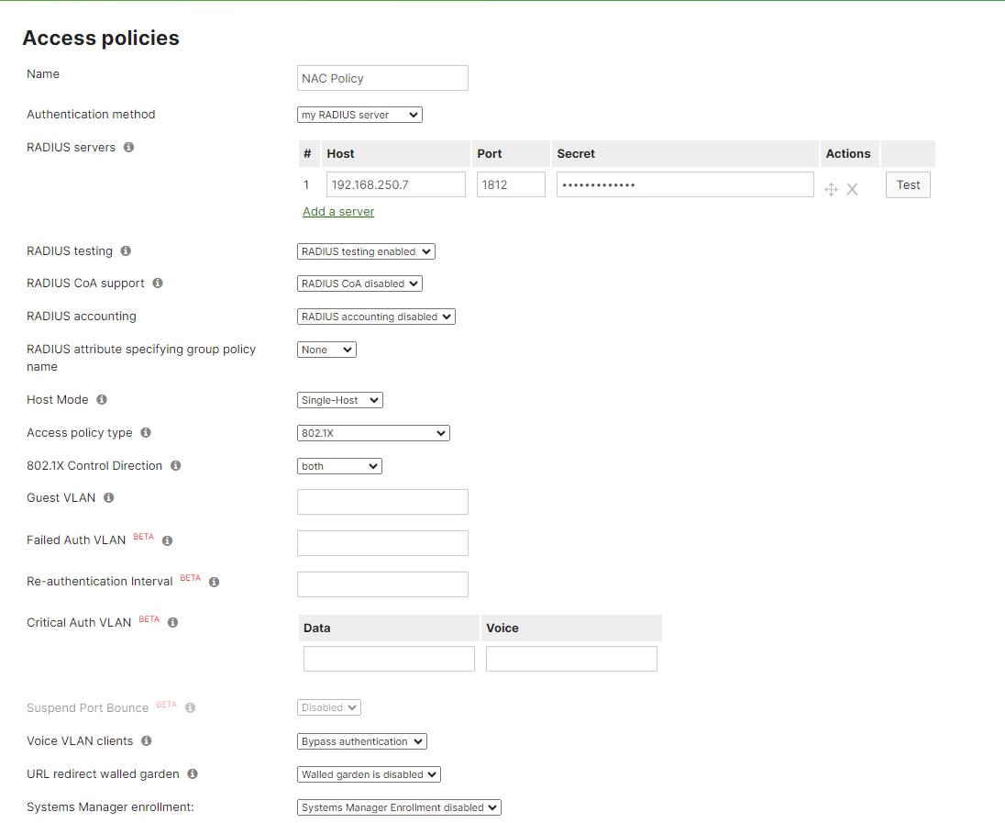The width and height of the screenshot is (1005, 823).
Task: Click the Voice VLAN clients info icon
Action: pyautogui.click(x=146, y=740)
